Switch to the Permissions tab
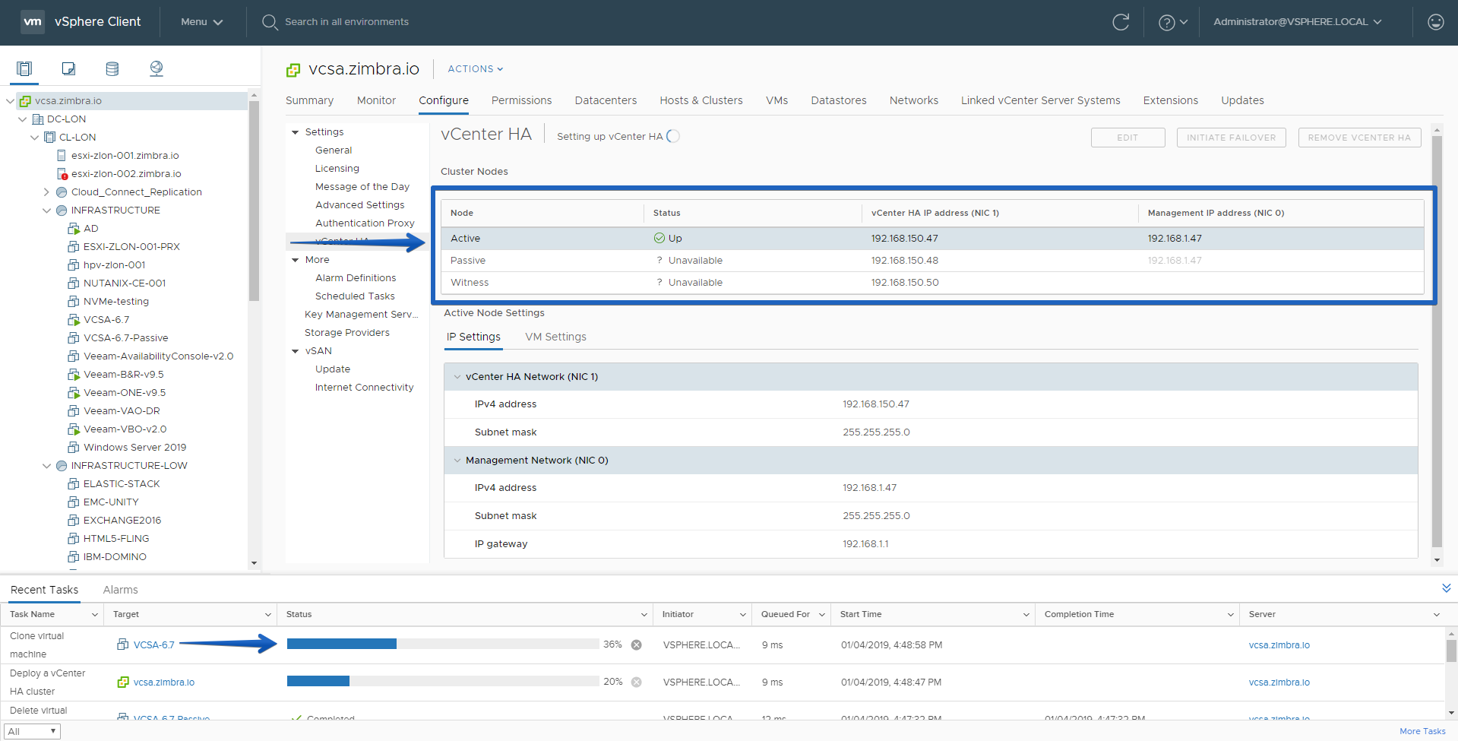This screenshot has height=741, width=1458. (x=521, y=100)
